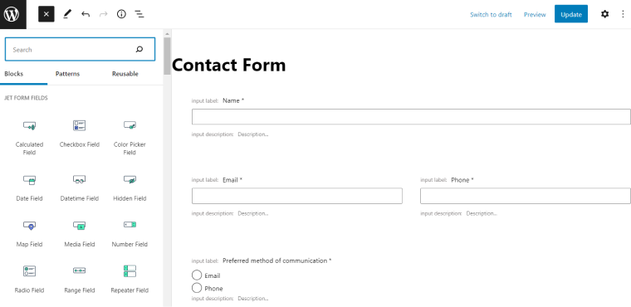Click the Switch to draft link
Viewport: 631px width, 307px height.
click(491, 14)
